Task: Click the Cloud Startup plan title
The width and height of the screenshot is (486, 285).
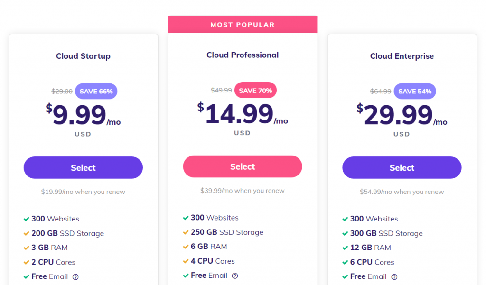Action: click(x=83, y=56)
